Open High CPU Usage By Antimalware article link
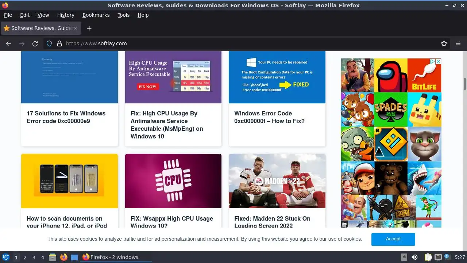Viewport: 467px width, 263px height. [167, 125]
